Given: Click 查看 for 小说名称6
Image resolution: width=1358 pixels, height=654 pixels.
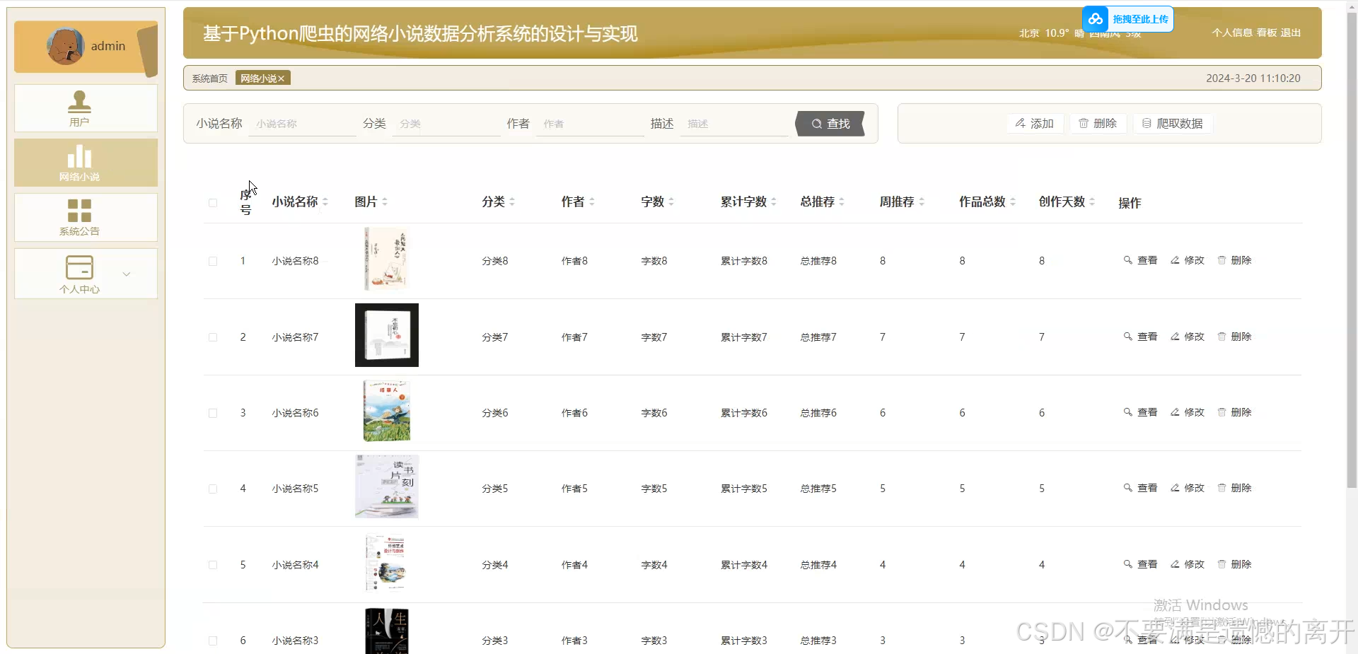Looking at the screenshot, I should [1140, 412].
